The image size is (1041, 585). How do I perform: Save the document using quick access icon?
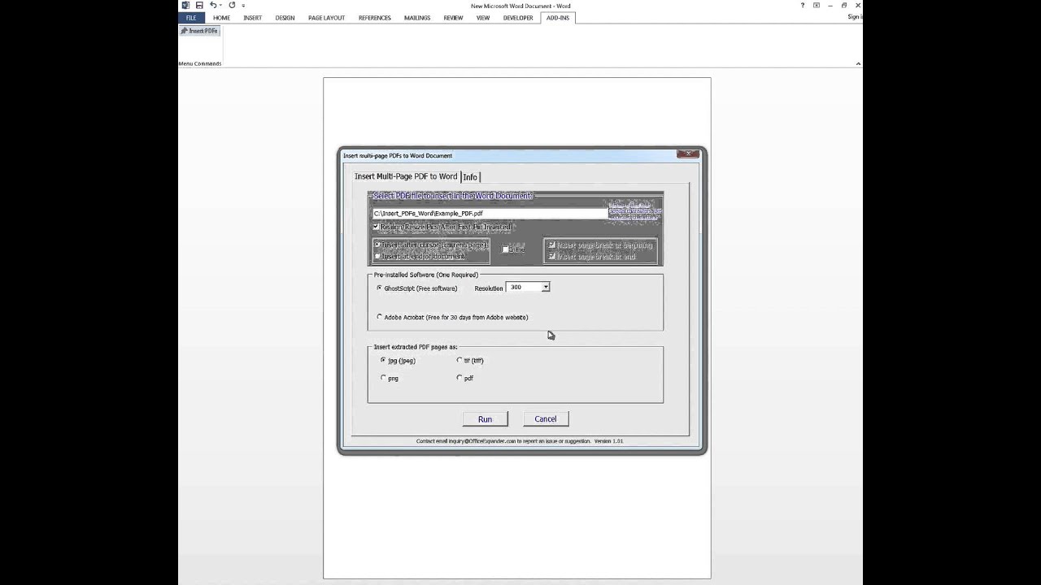point(199,6)
